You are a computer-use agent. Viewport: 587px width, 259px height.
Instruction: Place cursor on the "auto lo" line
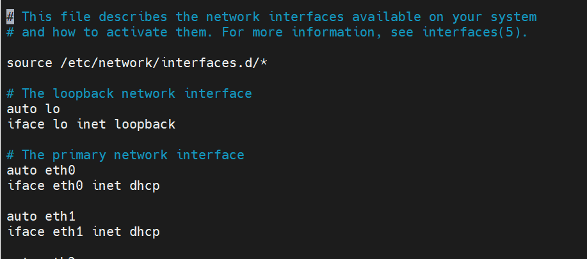[x=33, y=109]
